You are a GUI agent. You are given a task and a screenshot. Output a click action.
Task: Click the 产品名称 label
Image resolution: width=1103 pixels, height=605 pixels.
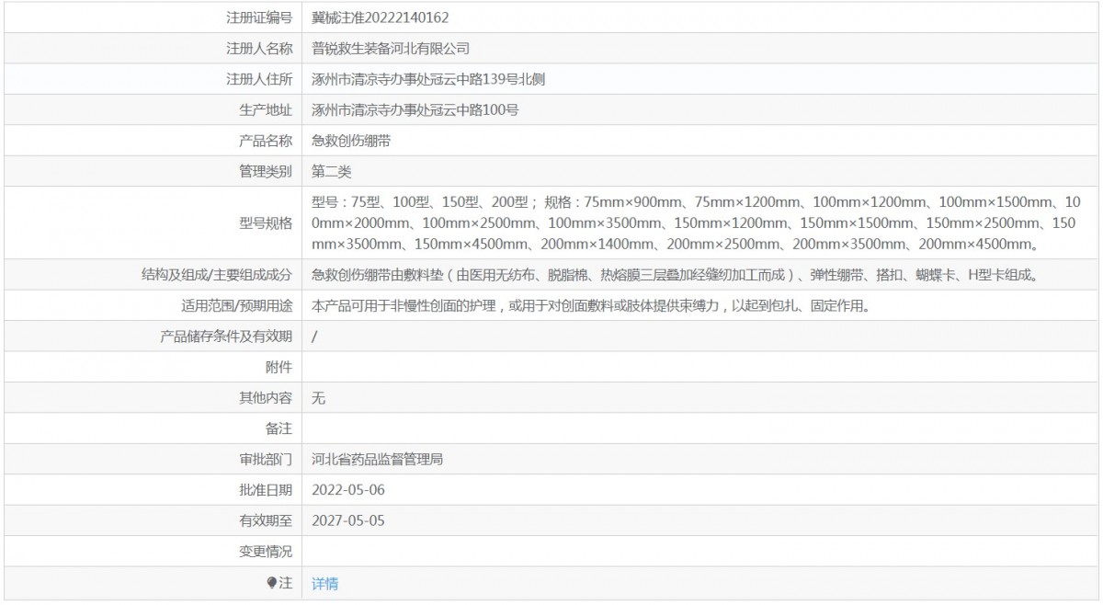266,141
